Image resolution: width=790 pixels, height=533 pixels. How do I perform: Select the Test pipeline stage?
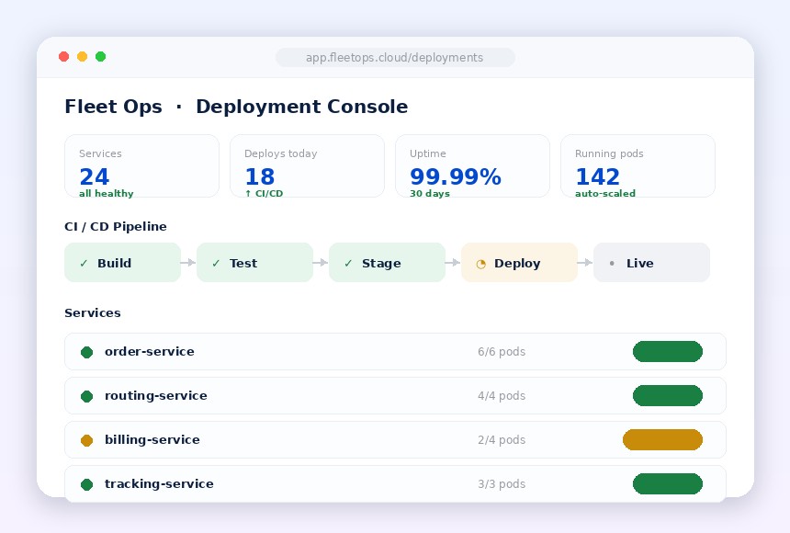pyautogui.click(x=255, y=262)
